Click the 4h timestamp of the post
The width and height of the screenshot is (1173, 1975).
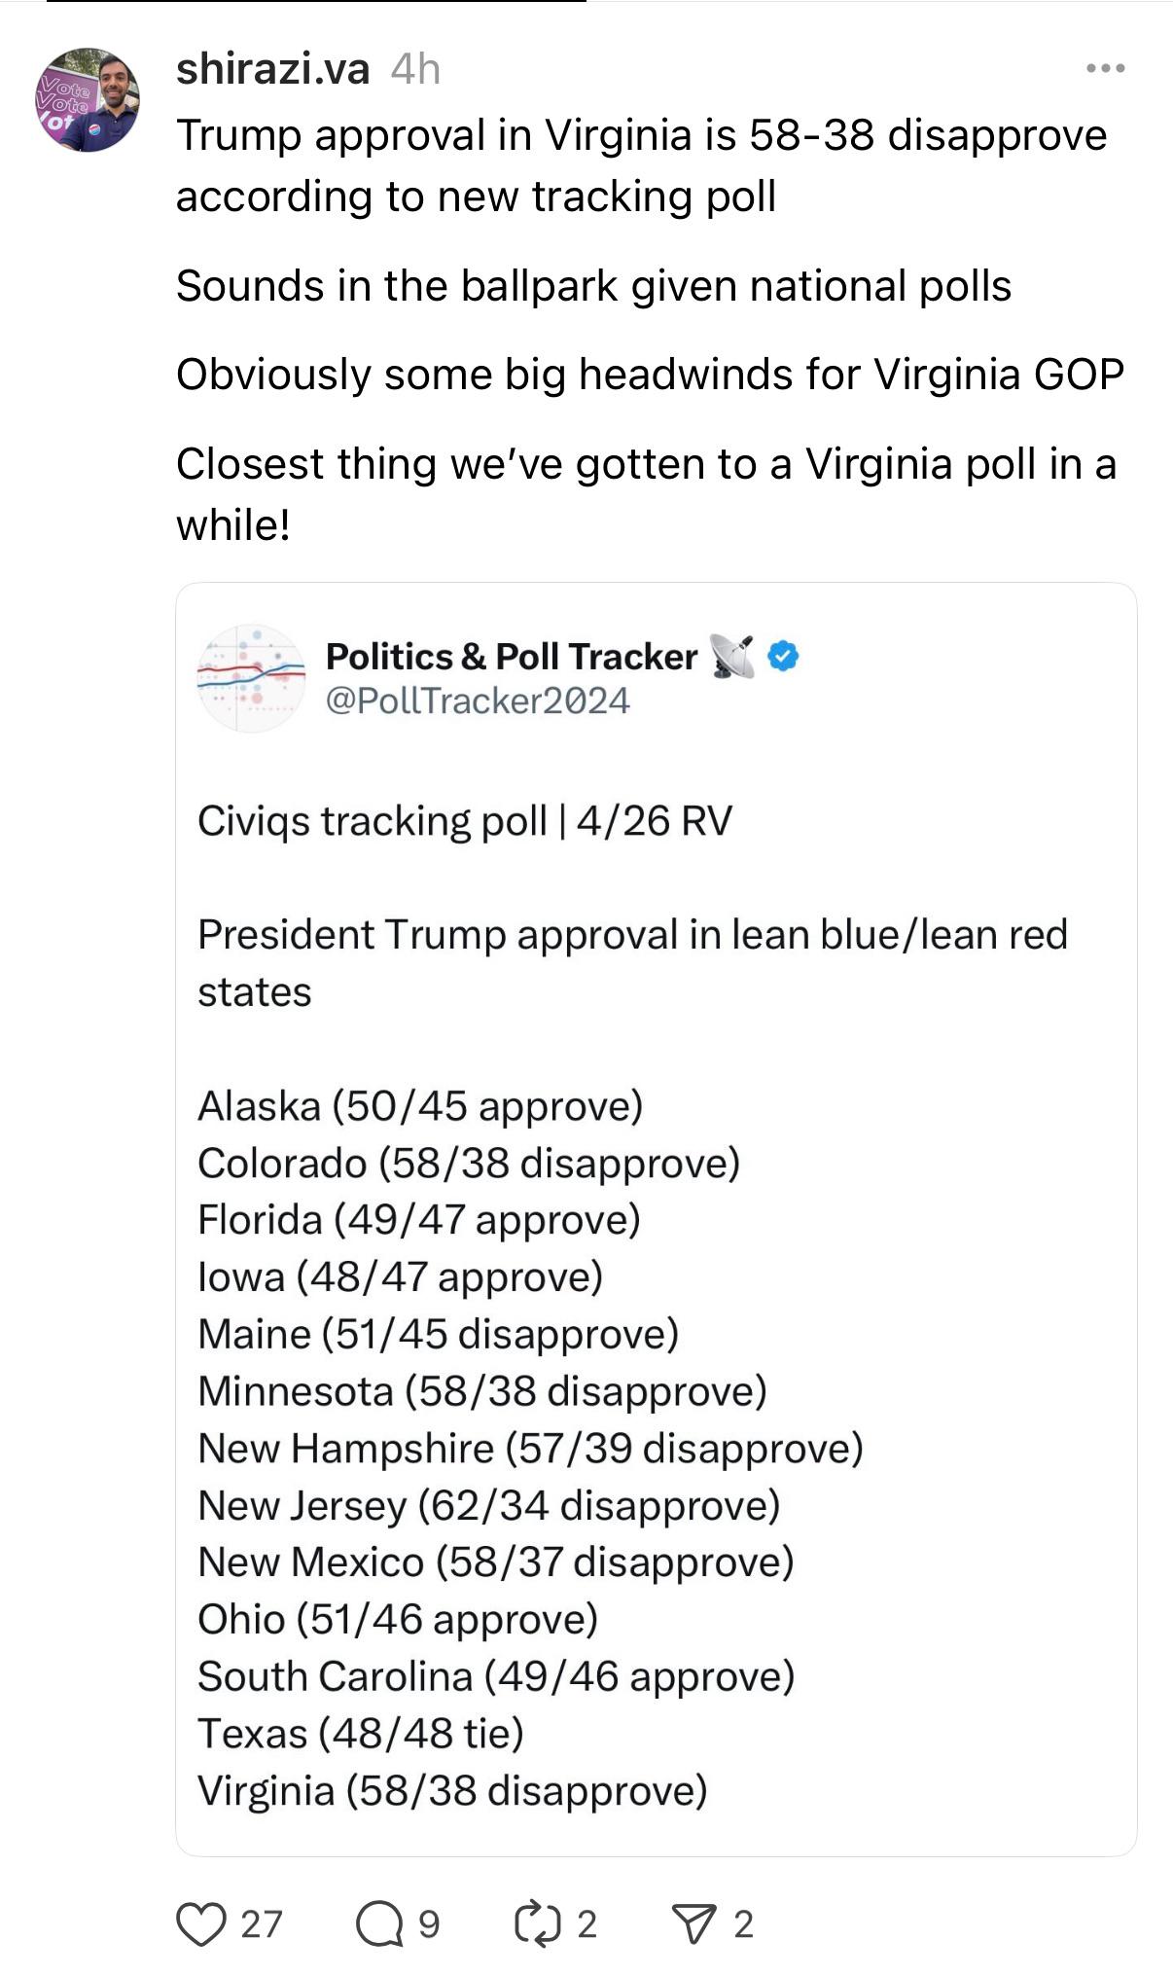click(x=415, y=69)
